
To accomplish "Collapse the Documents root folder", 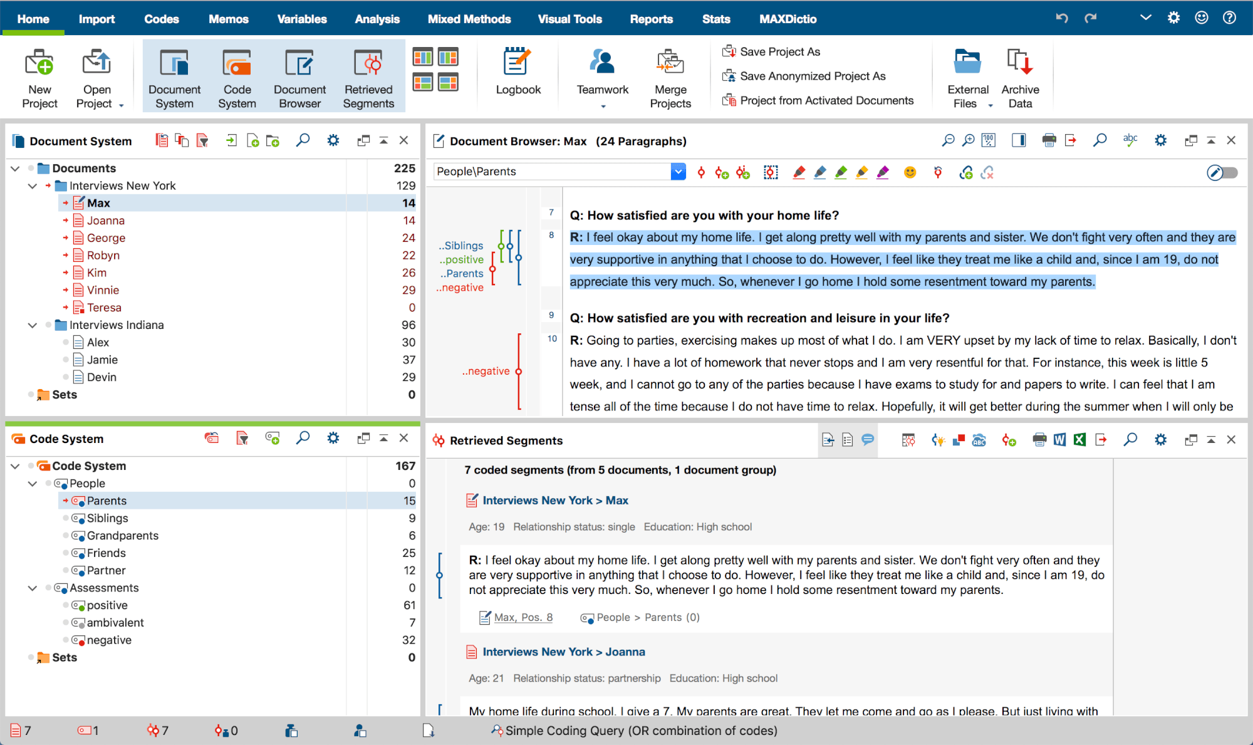I will pyautogui.click(x=15, y=169).
